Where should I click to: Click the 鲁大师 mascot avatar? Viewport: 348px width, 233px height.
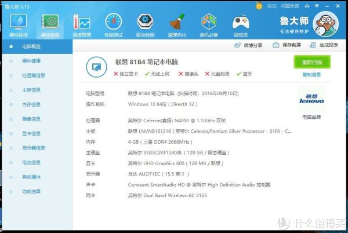pyautogui.click(x=325, y=24)
